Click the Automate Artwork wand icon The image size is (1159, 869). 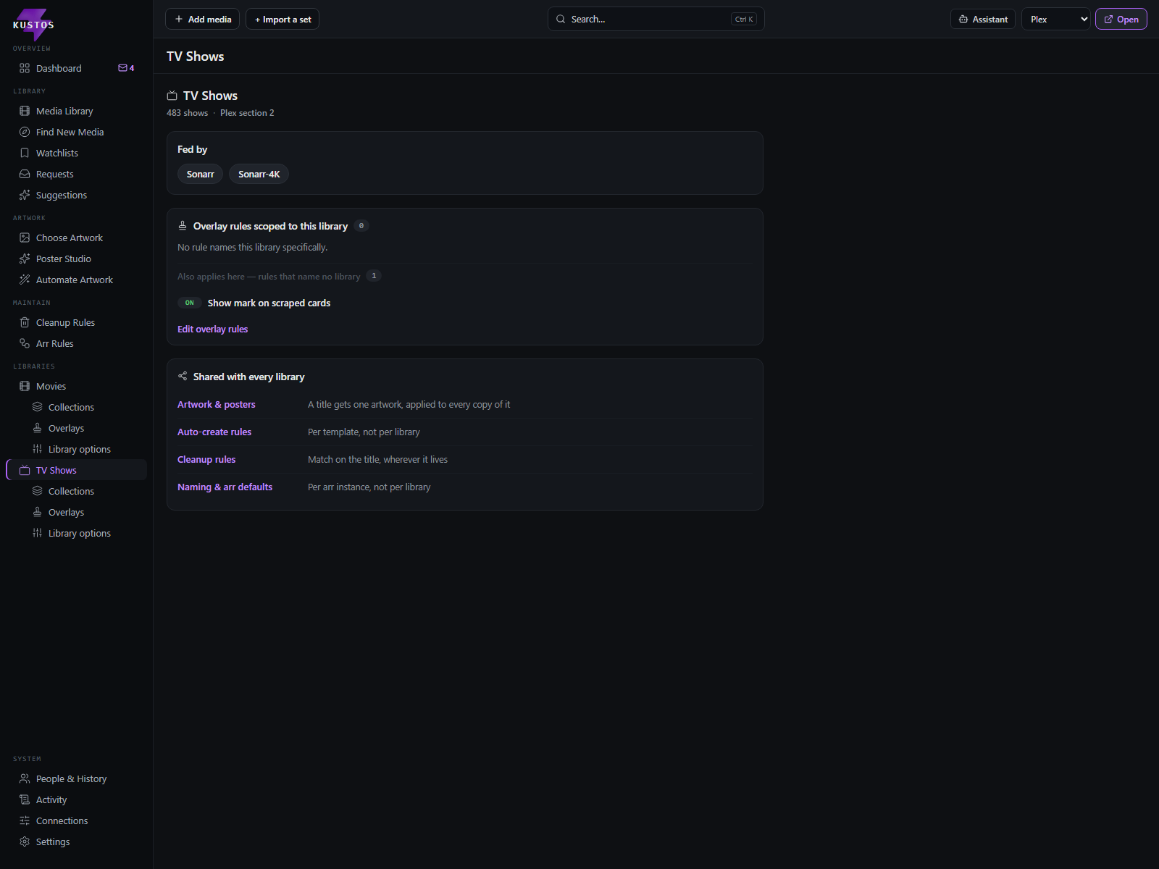pos(25,280)
